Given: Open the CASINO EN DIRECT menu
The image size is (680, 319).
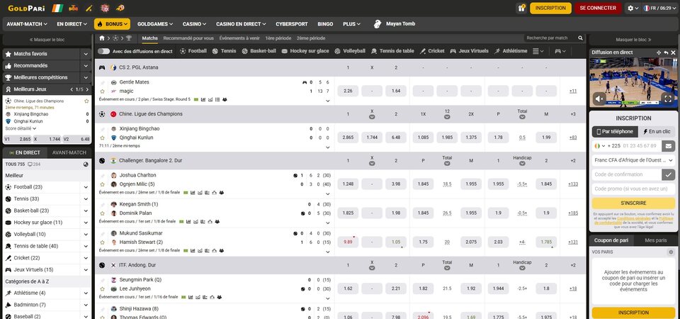Looking at the screenshot, I should pyautogui.click(x=241, y=24).
